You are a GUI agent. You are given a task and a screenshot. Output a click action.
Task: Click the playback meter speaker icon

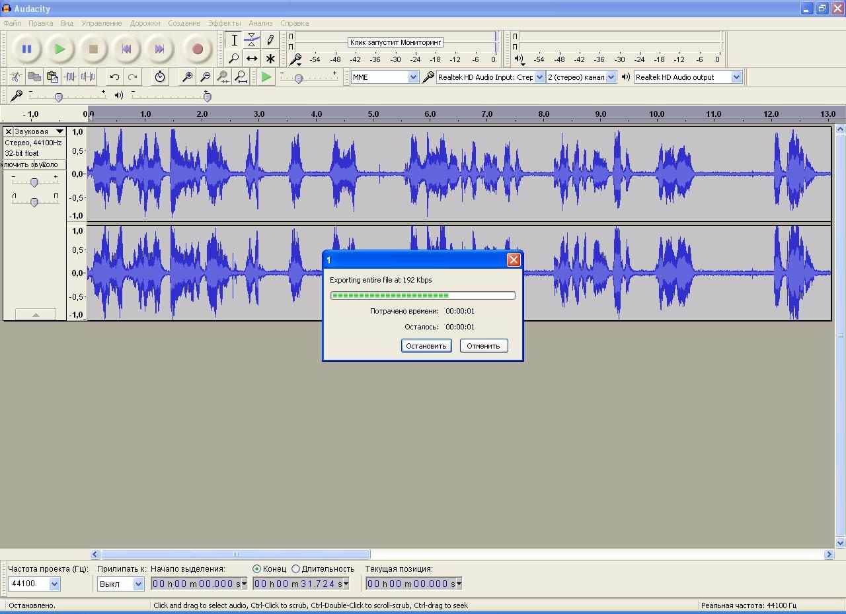coord(519,59)
